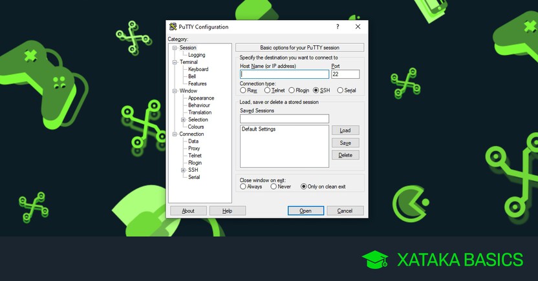Open the Logging settings category
Image resolution: width=538 pixels, height=281 pixels.
pyautogui.click(x=196, y=55)
